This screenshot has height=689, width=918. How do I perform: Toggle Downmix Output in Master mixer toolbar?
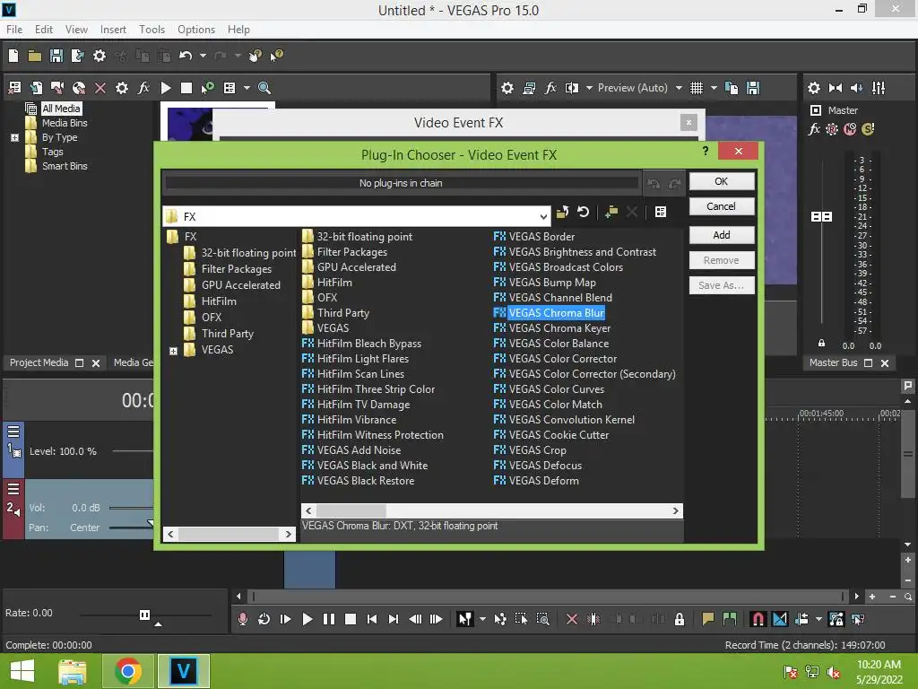tap(836, 88)
